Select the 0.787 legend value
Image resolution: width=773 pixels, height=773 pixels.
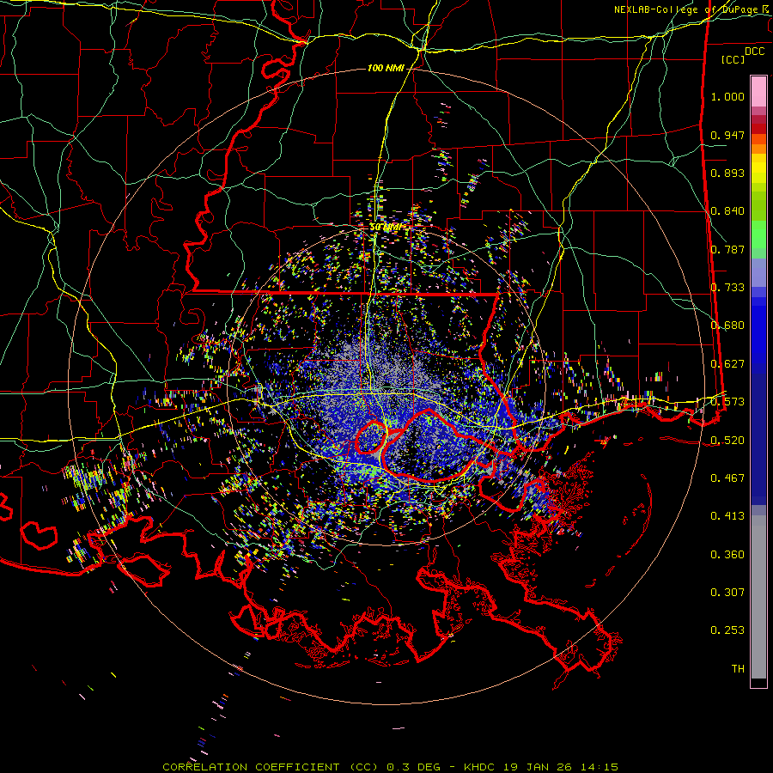[727, 249]
